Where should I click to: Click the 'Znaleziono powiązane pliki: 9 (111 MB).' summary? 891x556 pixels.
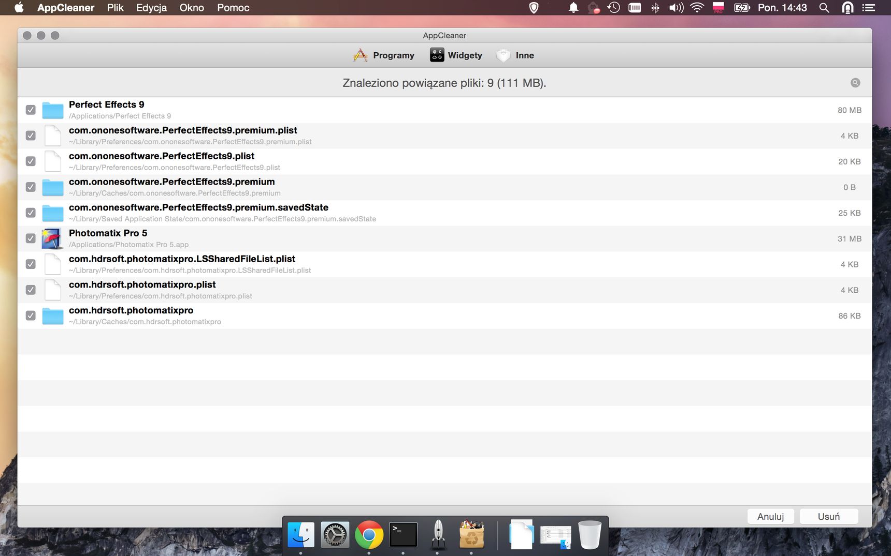[444, 83]
